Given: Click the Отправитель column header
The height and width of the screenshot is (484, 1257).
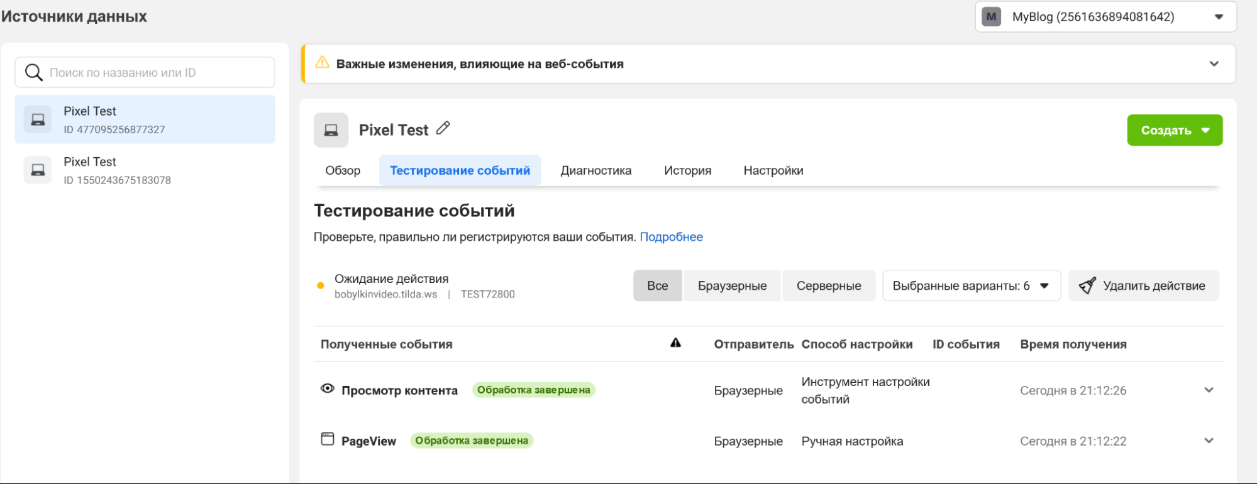Looking at the screenshot, I should point(753,344).
